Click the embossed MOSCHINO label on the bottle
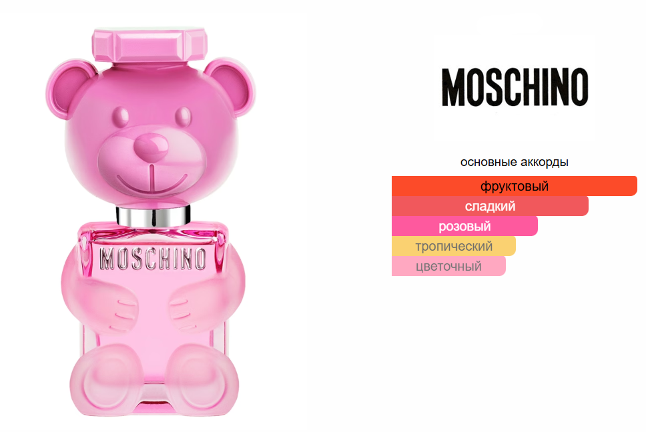This screenshot has width=646, height=432. pos(153,259)
